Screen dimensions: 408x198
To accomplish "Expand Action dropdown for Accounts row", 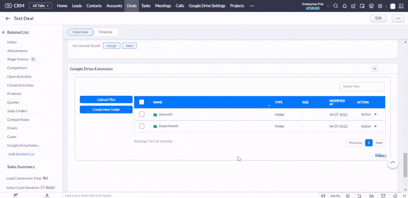I will 375,115.
